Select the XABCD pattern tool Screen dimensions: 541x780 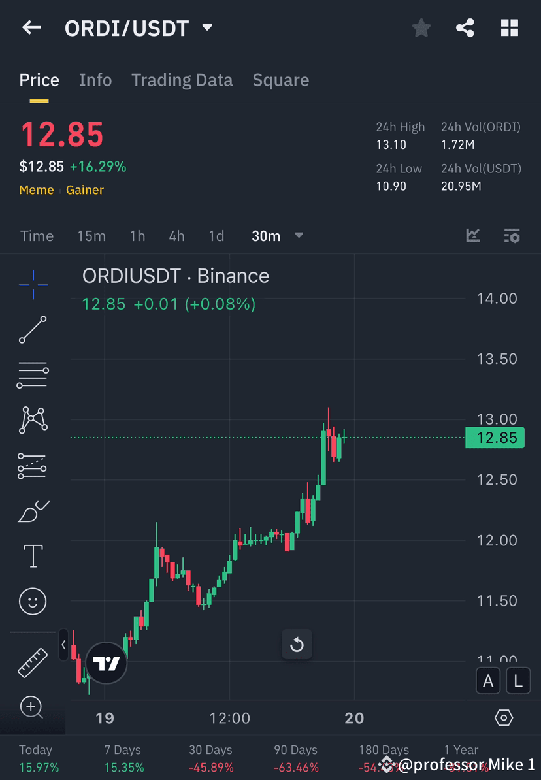33,420
